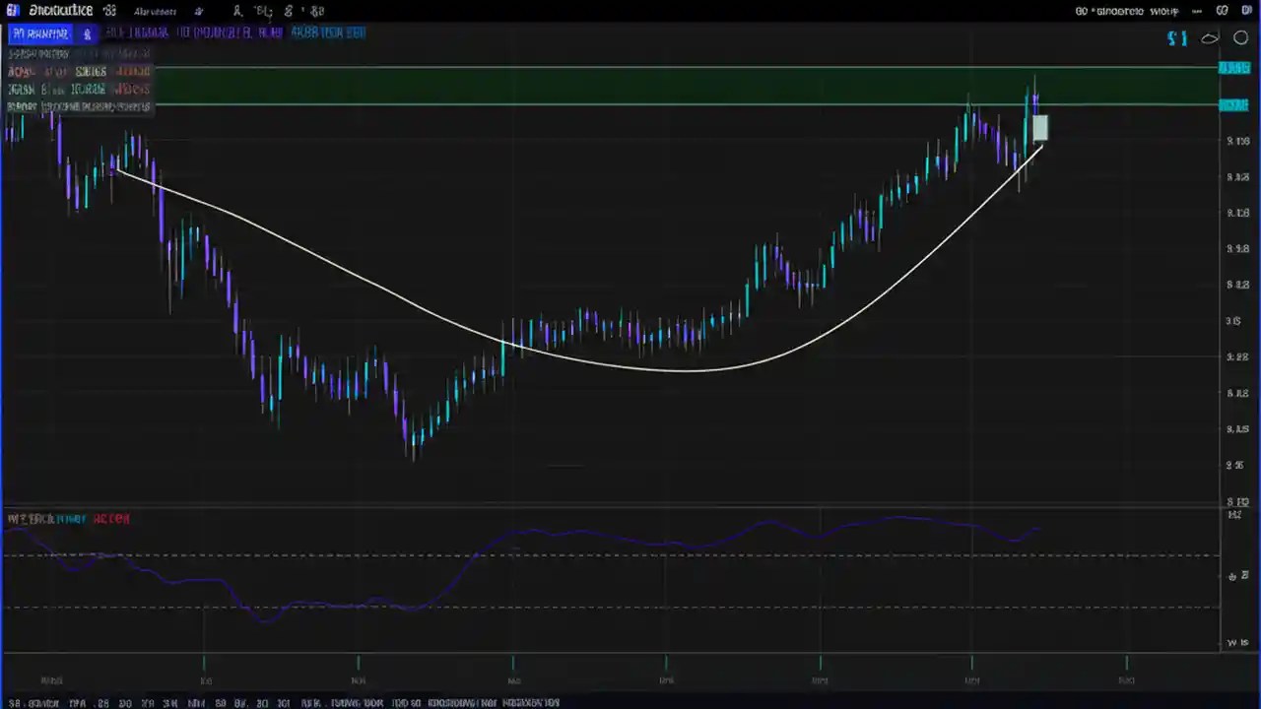This screenshot has height=709, width=1261.
Task: Open the alerts bell icon in the top toolbar
Action: pos(237,11)
